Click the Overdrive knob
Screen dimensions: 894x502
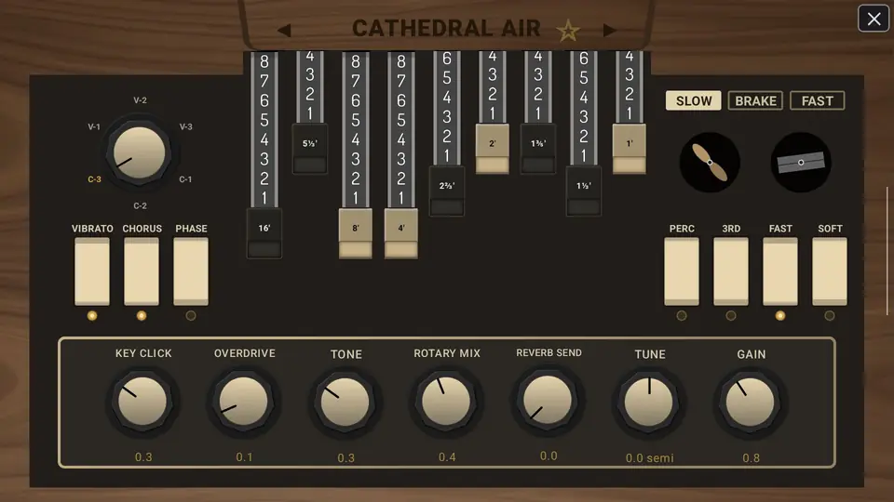click(243, 402)
